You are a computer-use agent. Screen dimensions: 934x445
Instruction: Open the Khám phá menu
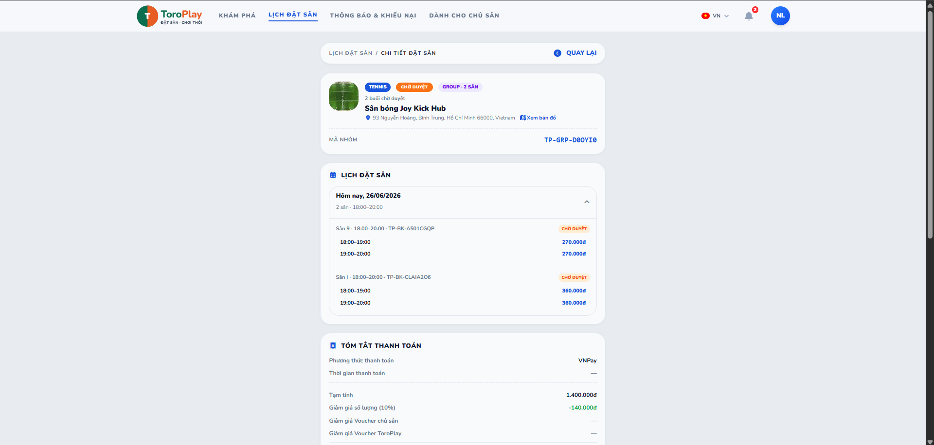tap(237, 16)
